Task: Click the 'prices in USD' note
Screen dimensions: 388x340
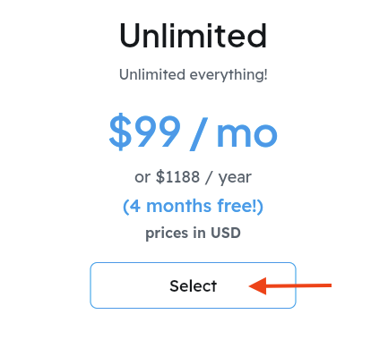Action: [193, 234]
